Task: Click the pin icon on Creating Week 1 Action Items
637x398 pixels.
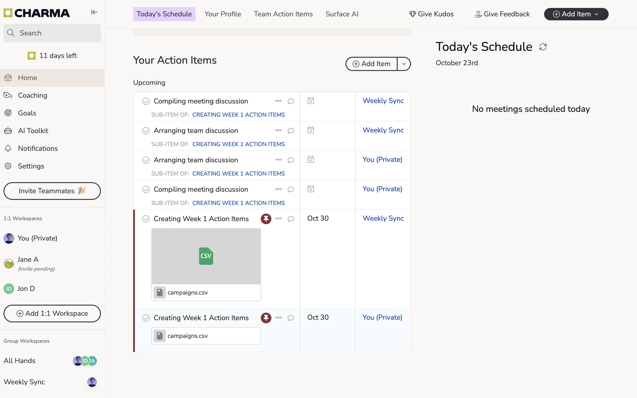Action: (x=266, y=219)
